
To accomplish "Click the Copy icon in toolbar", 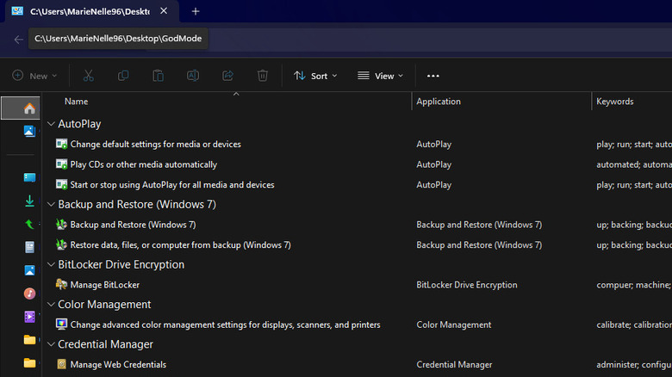I will (x=123, y=76).
